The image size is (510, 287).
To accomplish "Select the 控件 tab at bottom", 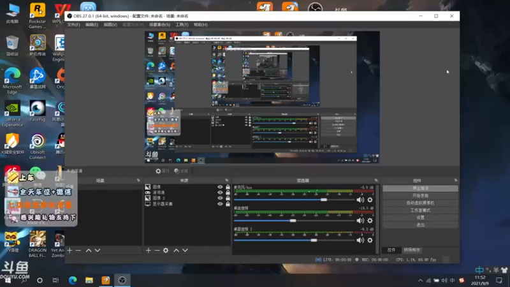I will (x=391, y=250).
